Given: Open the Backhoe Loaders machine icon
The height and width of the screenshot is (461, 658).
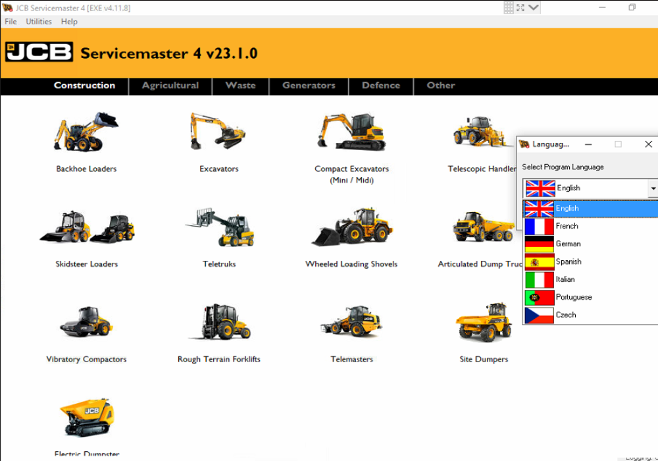Looking at the screenshot, I should (x=86, y=132).
